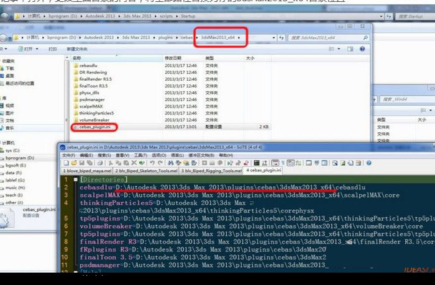The image size is (435, 285).
Task: Click the Undo arrow in SciTE toolbar
Action: coord(152,163)
